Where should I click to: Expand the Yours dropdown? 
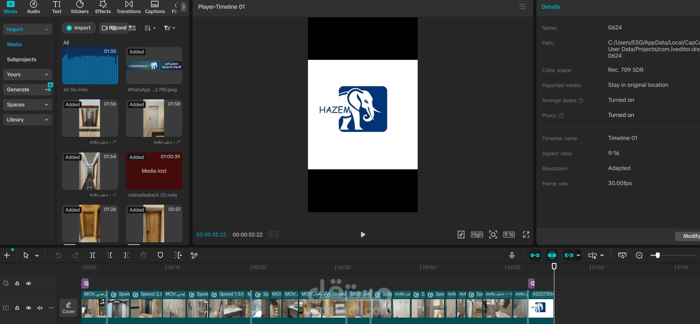28,75
